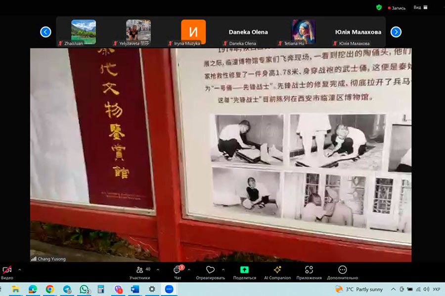Click Chang Yusong's name label on video

coord(51,259)
